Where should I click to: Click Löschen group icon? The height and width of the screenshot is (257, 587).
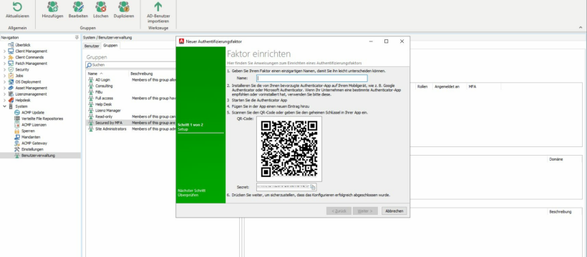click(x=101, y=6)
